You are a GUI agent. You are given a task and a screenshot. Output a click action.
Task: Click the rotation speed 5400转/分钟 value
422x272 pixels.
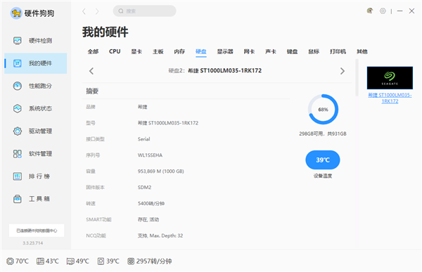(x=151, y=204)
